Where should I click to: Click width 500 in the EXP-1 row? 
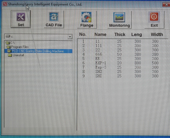155,63
